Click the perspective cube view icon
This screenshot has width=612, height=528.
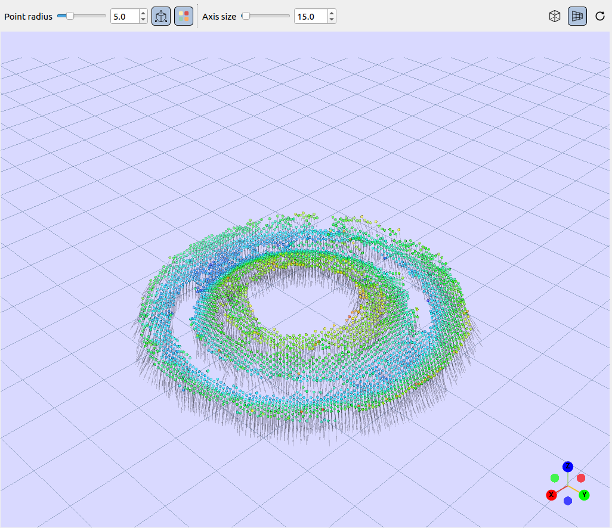(x=554, y=16)
